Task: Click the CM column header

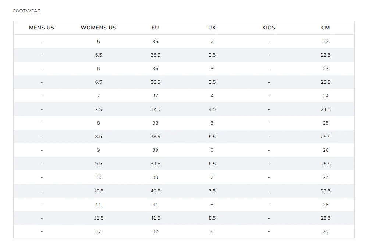Action: pyautogui.click(x=325, y=28)
